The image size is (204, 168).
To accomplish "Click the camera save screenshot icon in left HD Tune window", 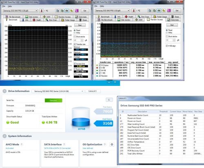I will coord(67,11).
